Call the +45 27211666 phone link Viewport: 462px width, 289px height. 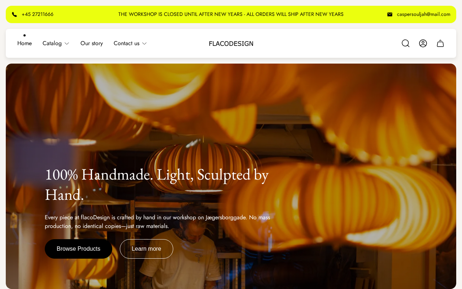pyautogui.click(x=38, y=14)
